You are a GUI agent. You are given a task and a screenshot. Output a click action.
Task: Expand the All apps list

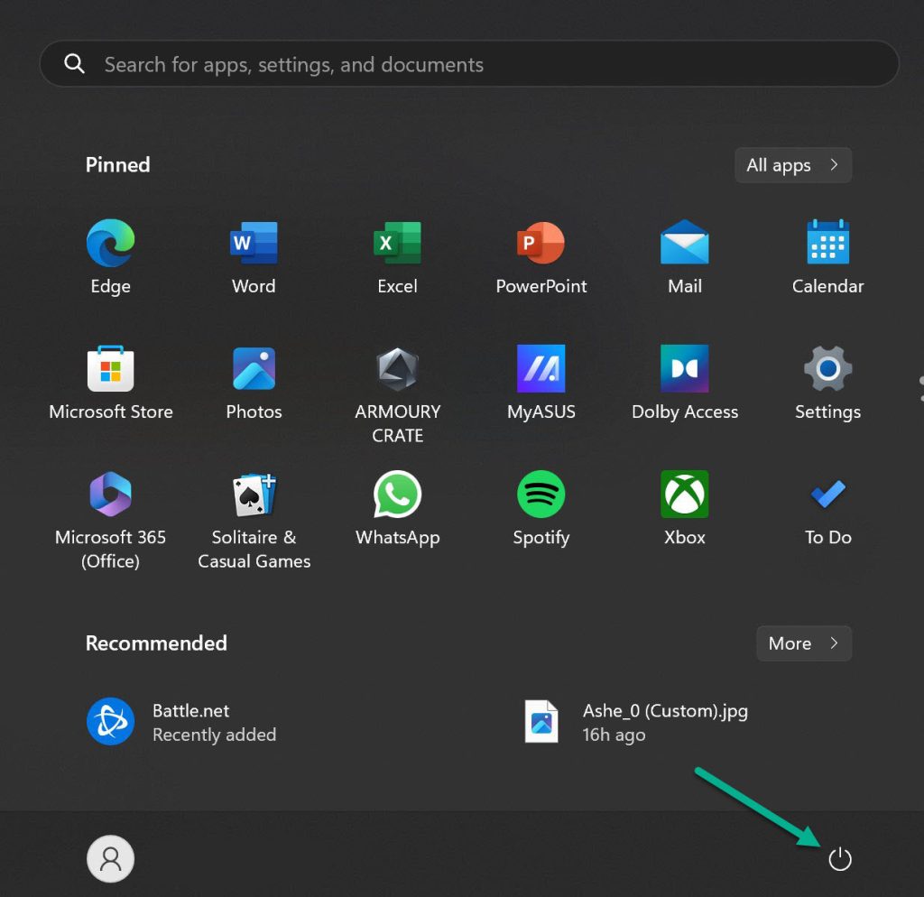click(792, 164)
